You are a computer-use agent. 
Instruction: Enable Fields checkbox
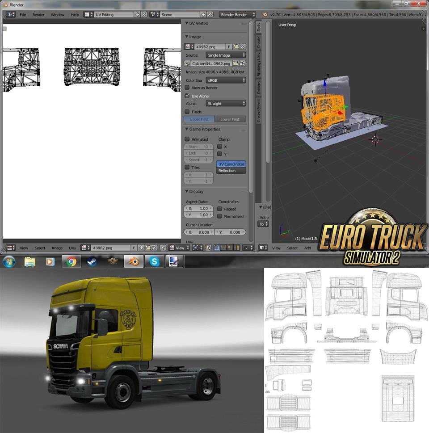click(x=187, y=112)
